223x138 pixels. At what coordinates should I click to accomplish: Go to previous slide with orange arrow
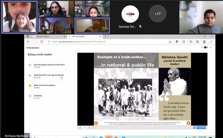point(96,123)
